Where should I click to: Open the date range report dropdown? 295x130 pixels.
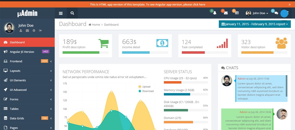click(255, 24)
